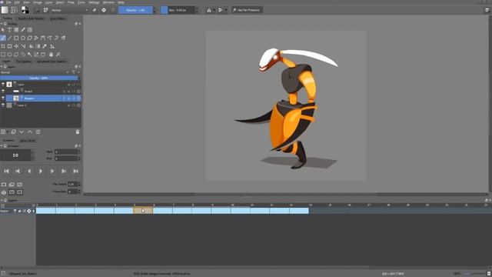Select the Calligraphy tool
This screenshot has width=492, height=277.
[x=23, y=30]
